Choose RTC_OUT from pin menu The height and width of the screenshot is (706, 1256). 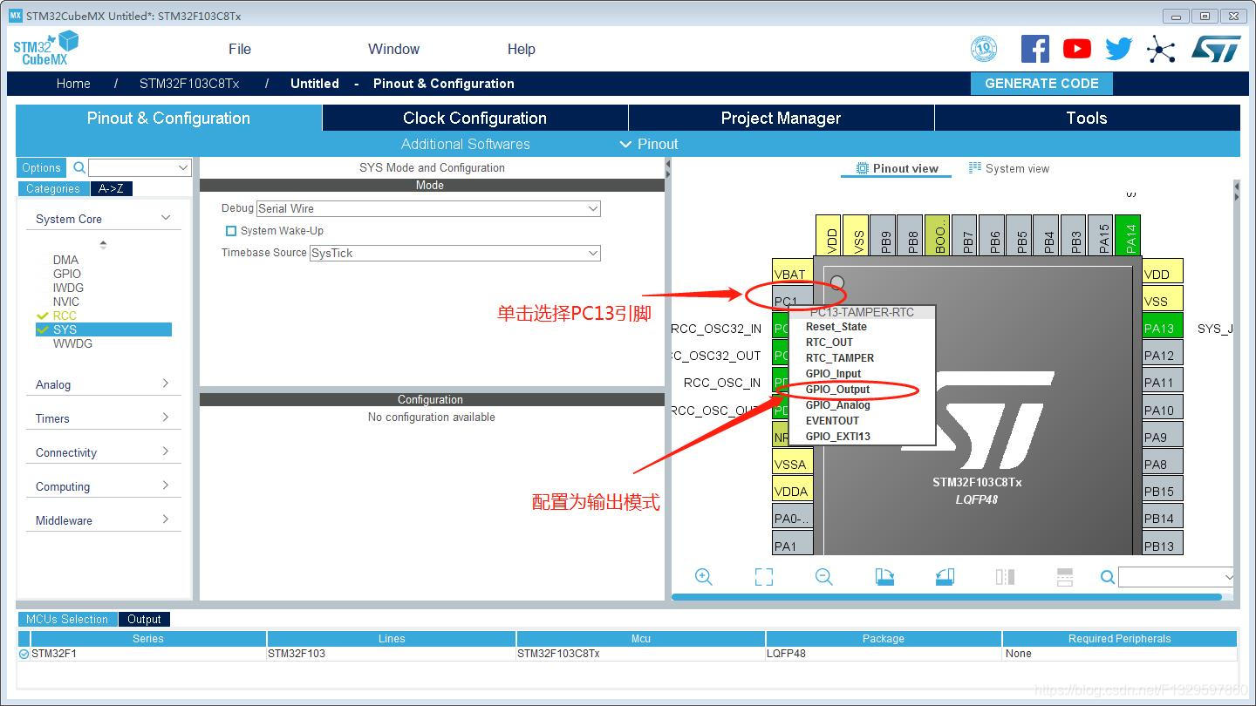829,343
